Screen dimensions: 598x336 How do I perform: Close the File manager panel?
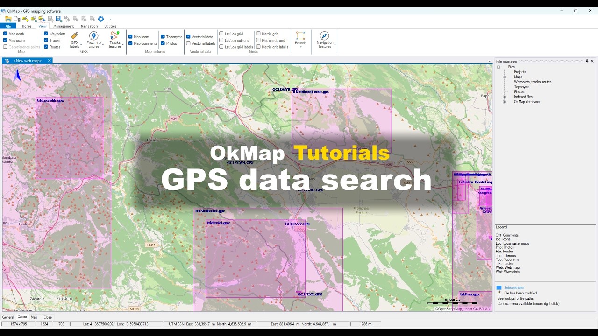[x=592, y=61]
